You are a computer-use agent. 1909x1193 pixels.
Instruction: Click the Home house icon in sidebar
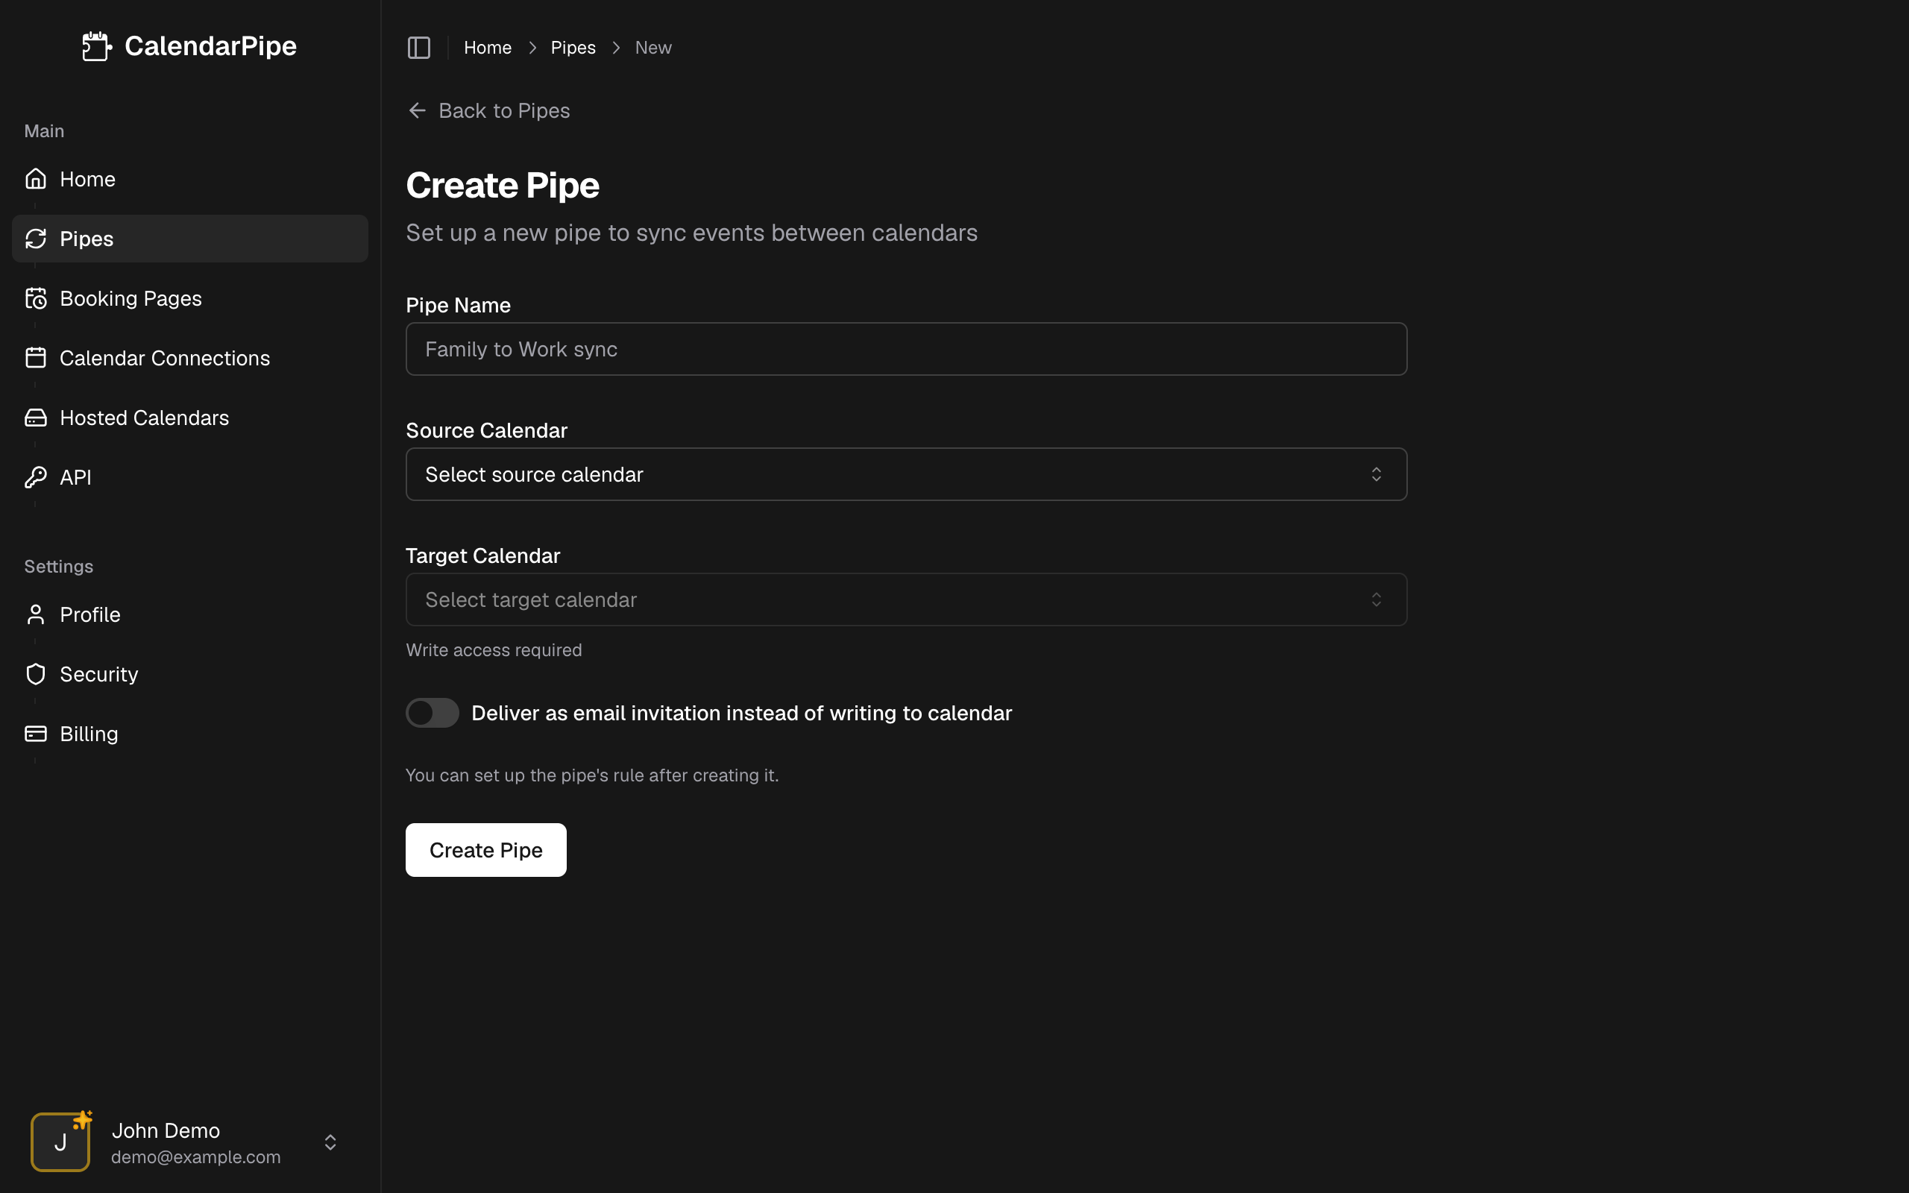point(36,179)
